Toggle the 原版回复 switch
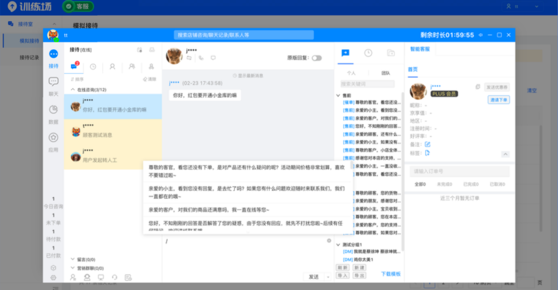The width and height of the screenshot is (558, 290). point(317,58)
